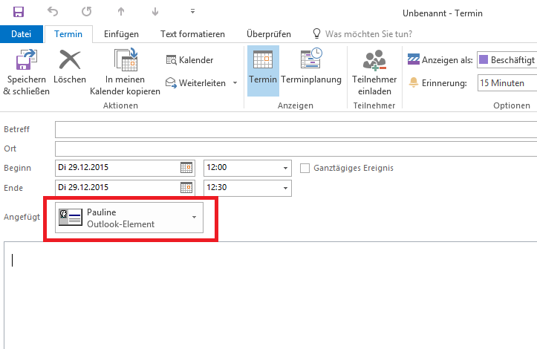The height and width of the screenshot is (349, 537).
Task: Click the purple save disk icon
Action: (x=19, y=12)
